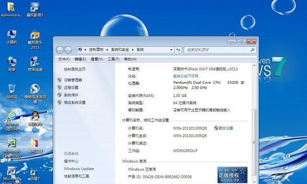The image size is (307, 184).
Task: Launch 搜狗高速浏览器 shortcut
Action: coord(35,93)
